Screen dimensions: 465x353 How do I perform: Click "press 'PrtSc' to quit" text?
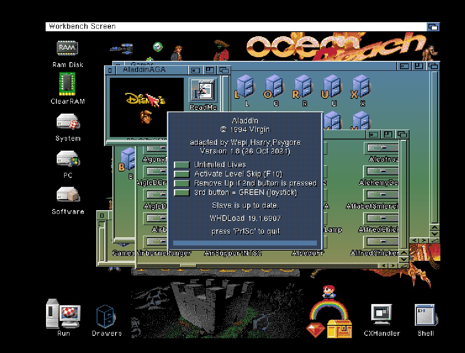(245, 231)
